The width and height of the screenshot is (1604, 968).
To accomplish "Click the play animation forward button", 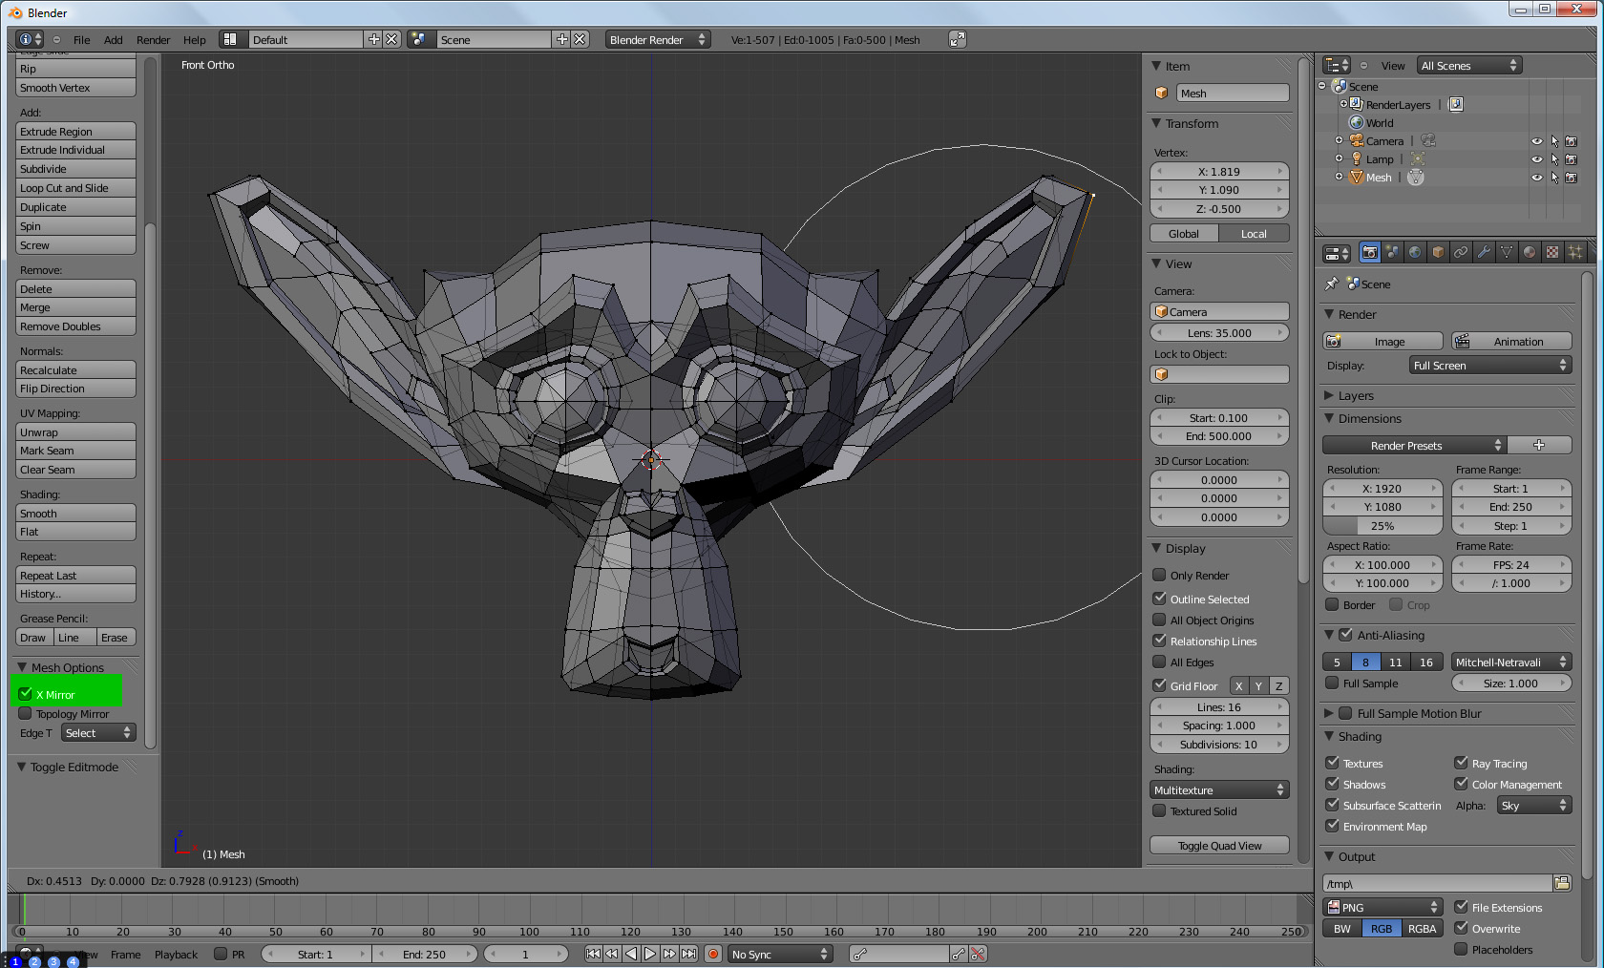I will (x=650, y=954).
